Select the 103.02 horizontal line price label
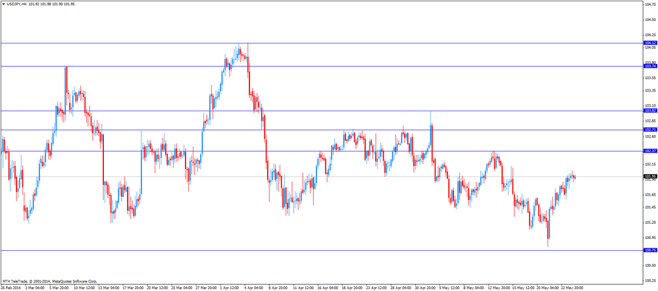This screenshot has height=291, width=658. 650,111
